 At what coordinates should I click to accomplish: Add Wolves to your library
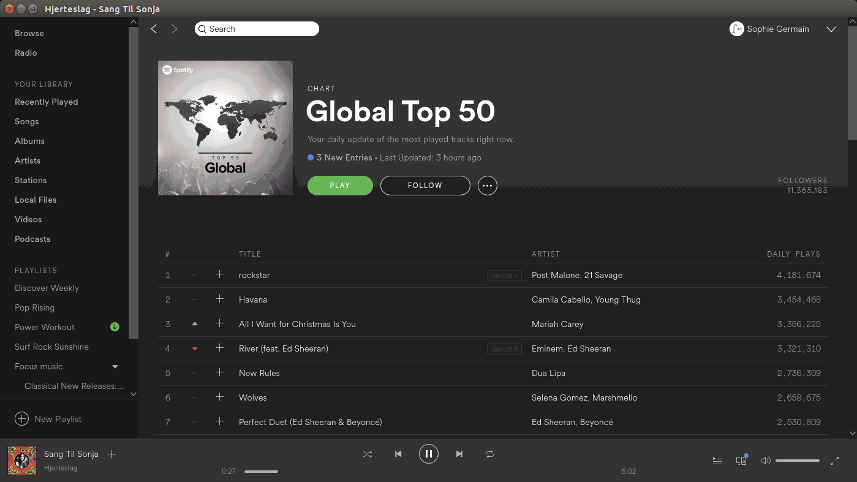(x=219, y=397)
